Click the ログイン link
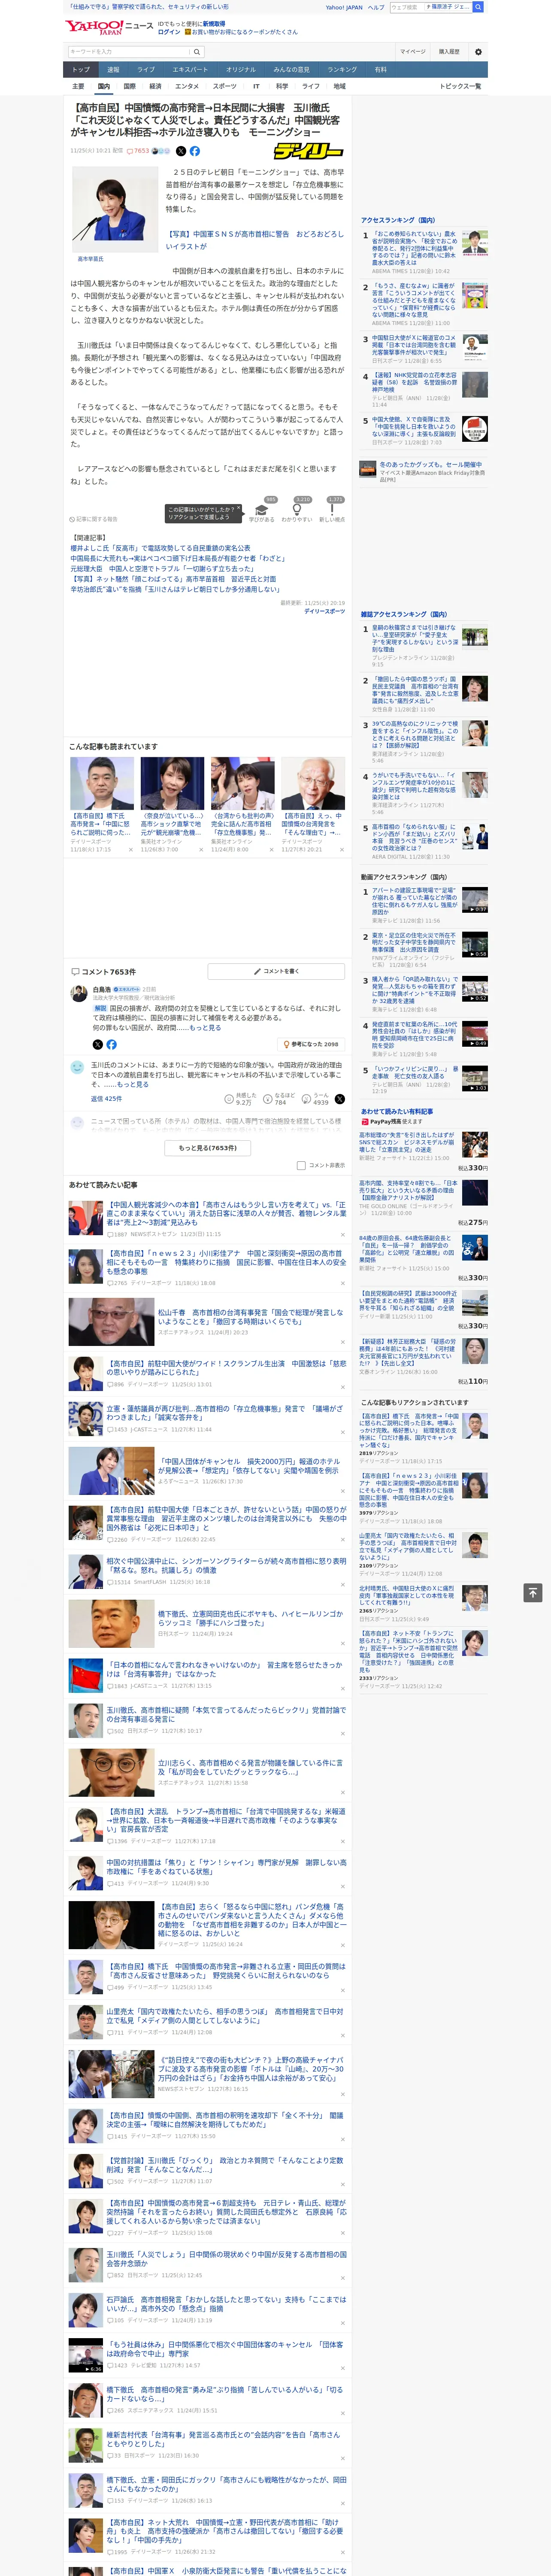The image size is (551, 2576). tap(169, 32)
